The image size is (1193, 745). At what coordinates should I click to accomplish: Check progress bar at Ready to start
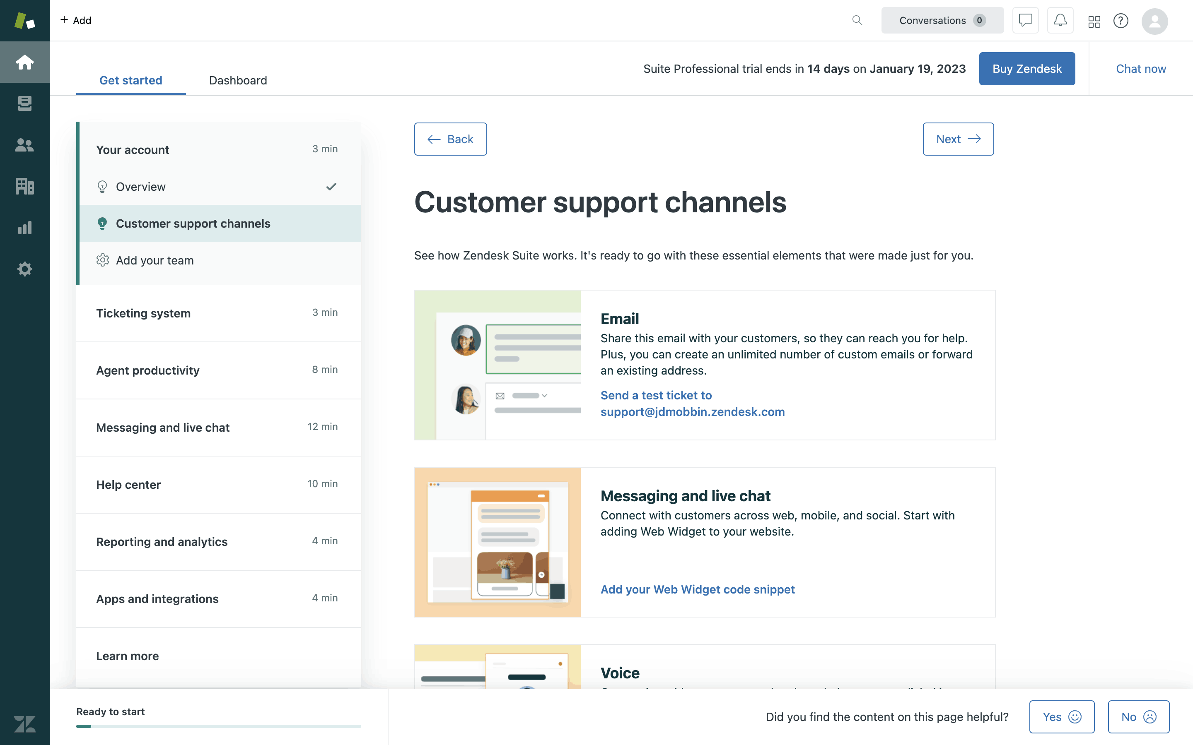tap(217, 725)
